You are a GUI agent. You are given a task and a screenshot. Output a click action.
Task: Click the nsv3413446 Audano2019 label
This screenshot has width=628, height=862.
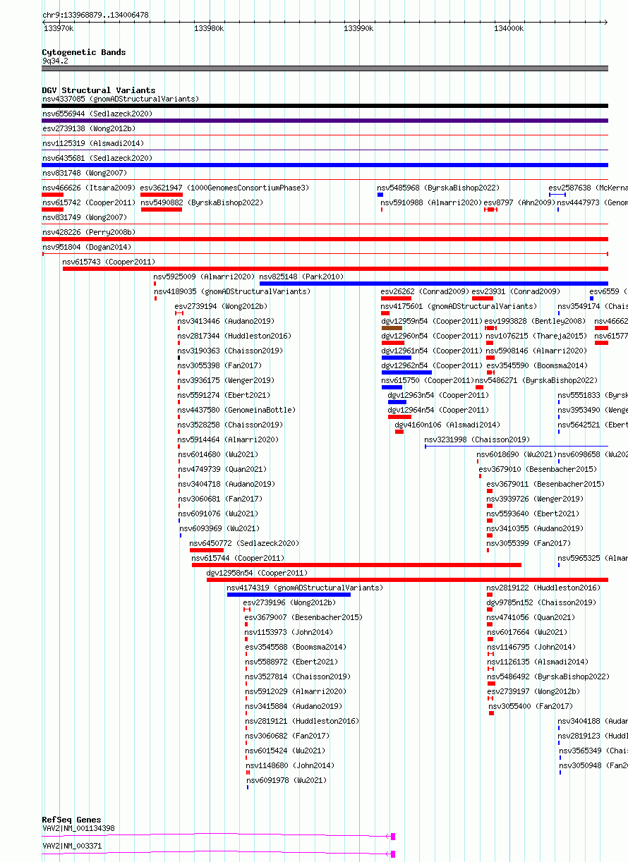pyautogui.click(x=224, y=321)
